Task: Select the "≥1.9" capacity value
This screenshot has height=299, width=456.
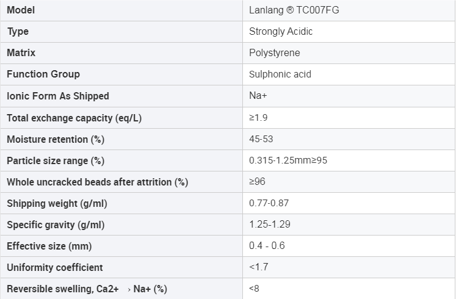Action: coord(258,117)
